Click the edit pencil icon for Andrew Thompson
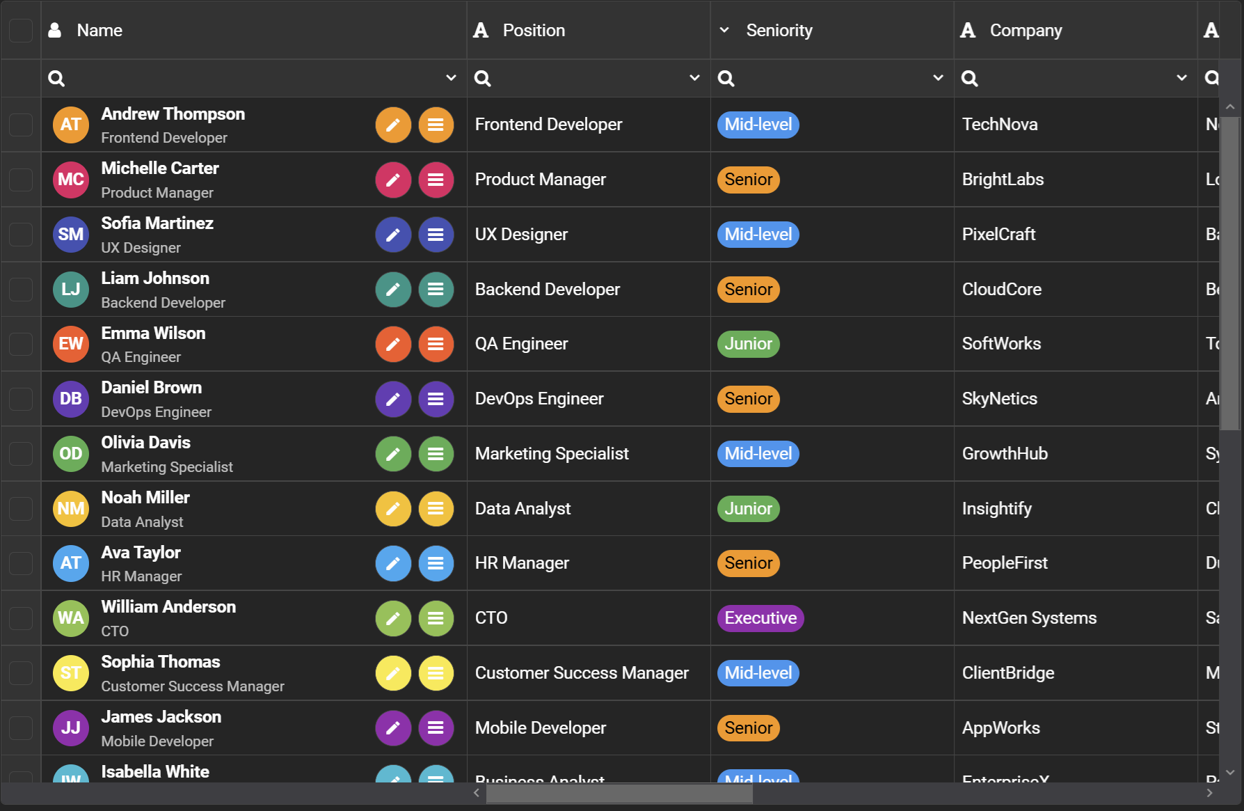The image size is (1244, 811). 393,125
